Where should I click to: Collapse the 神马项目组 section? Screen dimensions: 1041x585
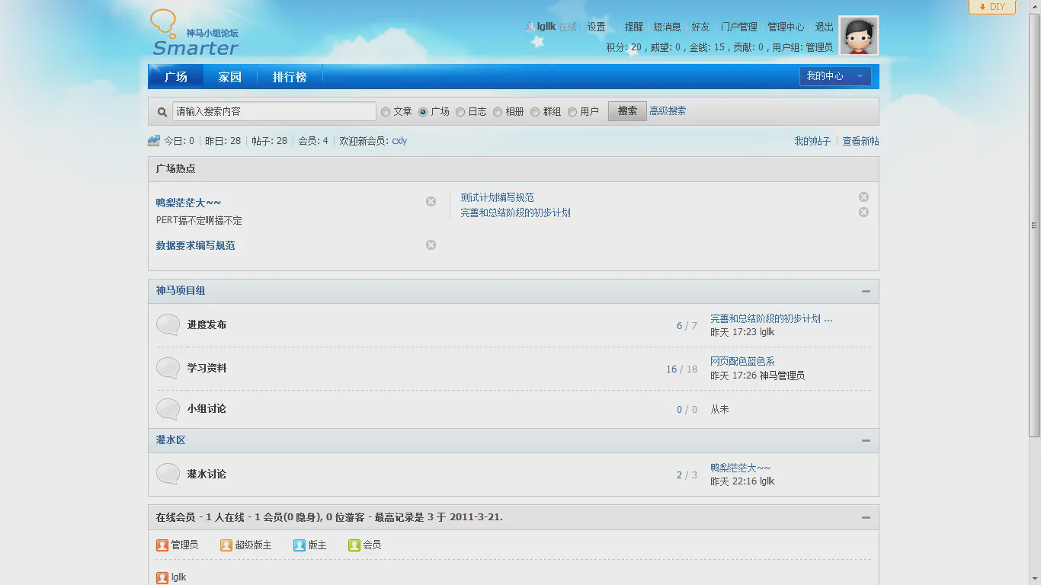[x=866, y=291]
